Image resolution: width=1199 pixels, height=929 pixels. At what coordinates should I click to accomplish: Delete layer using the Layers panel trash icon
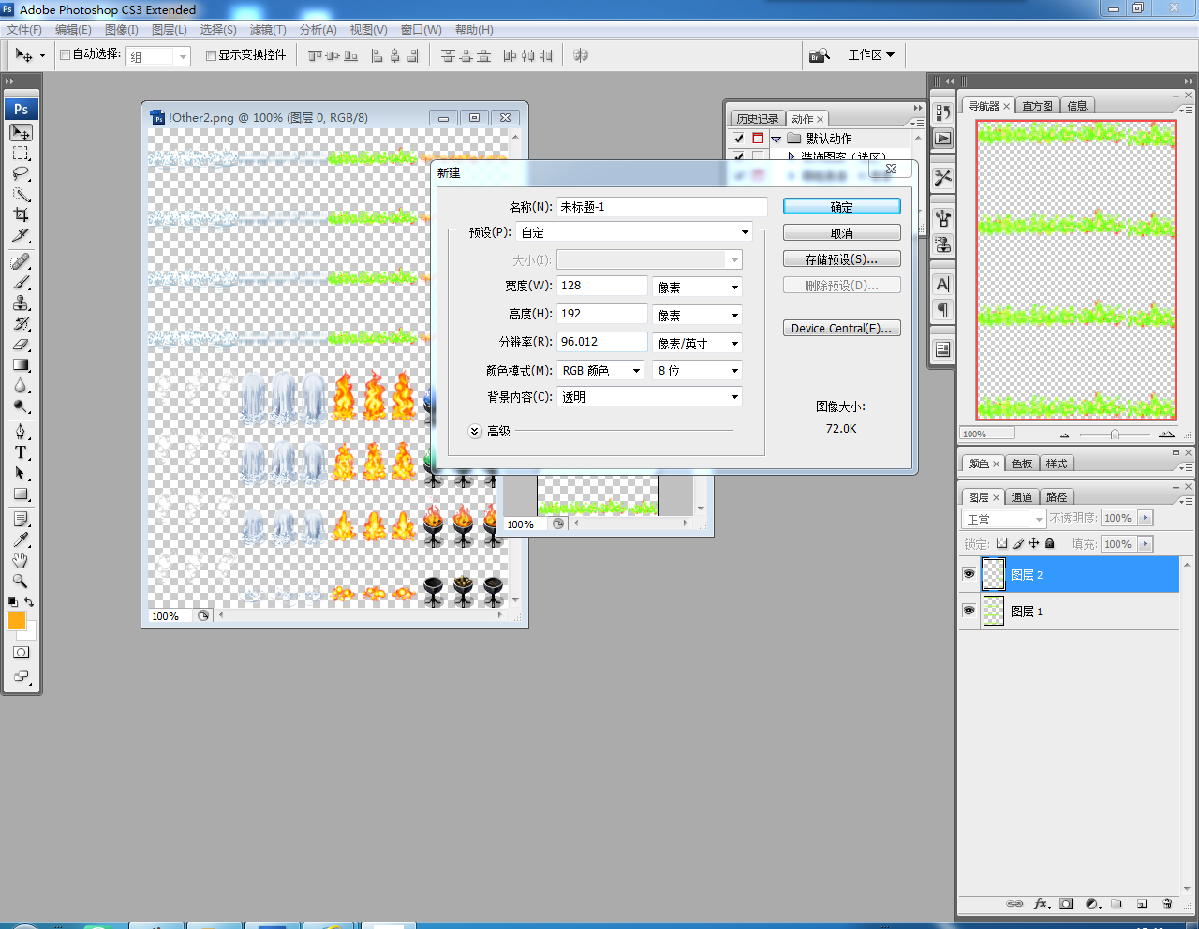pos(1167,904)
